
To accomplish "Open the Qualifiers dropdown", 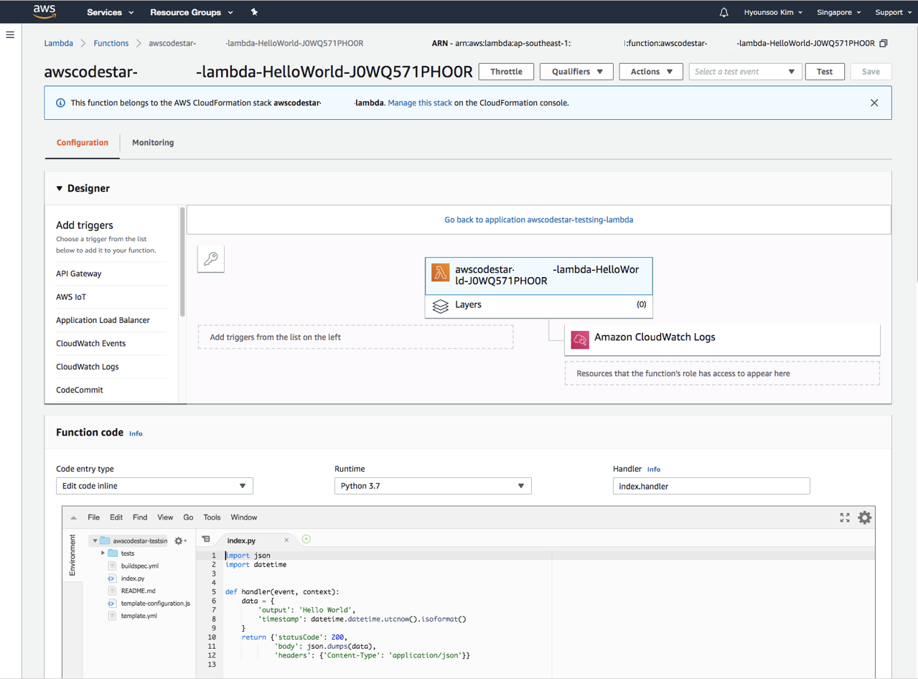I will pos(576,72).
